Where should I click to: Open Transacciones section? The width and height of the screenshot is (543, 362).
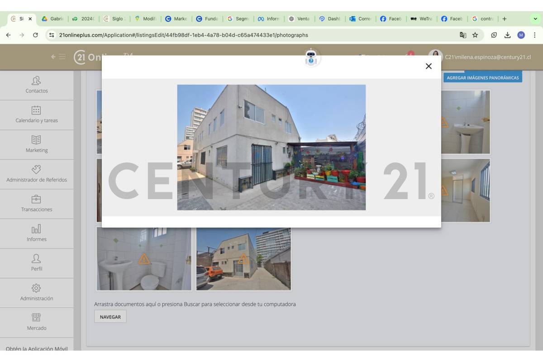37,204
